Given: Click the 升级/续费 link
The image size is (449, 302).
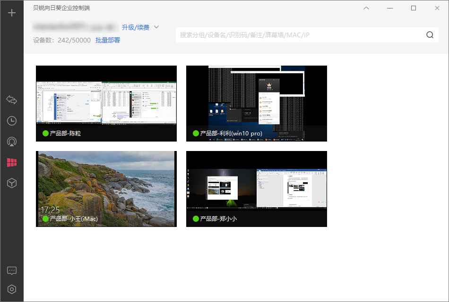Looking at the screenshot, I should click(136, 27).
